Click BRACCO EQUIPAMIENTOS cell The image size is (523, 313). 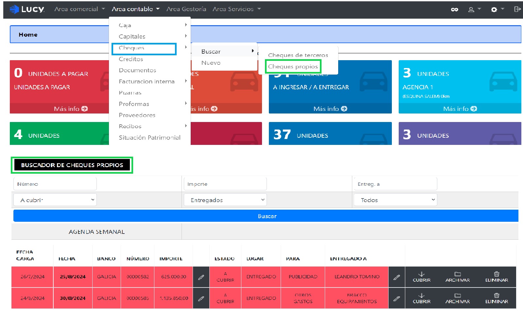[357, 298]
